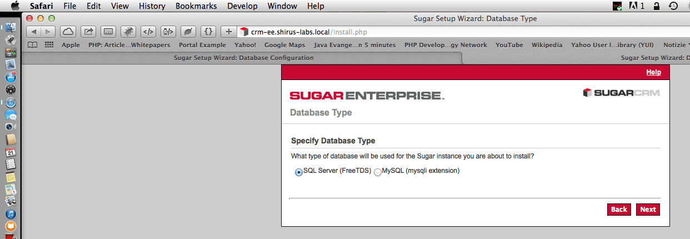690x239 pixels.
Task: Click the Safari back arrow button
Action: pyautogui.click(x=34, y=32)
